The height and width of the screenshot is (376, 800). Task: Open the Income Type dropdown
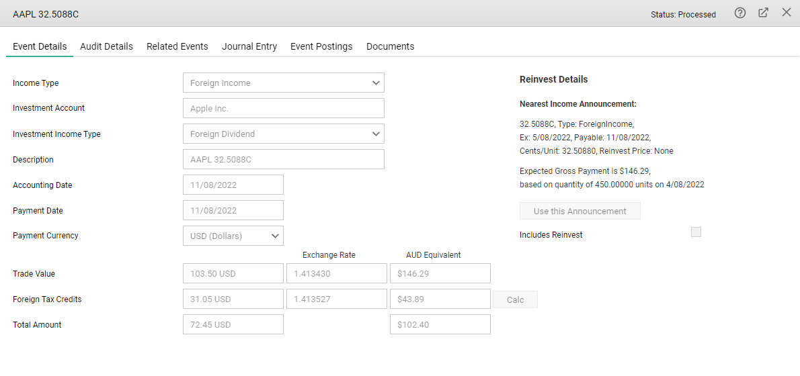click(x=283, y=83)
